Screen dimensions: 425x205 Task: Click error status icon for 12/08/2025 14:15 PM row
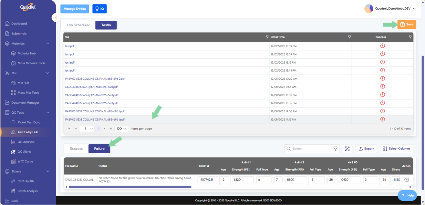(382, 119)
